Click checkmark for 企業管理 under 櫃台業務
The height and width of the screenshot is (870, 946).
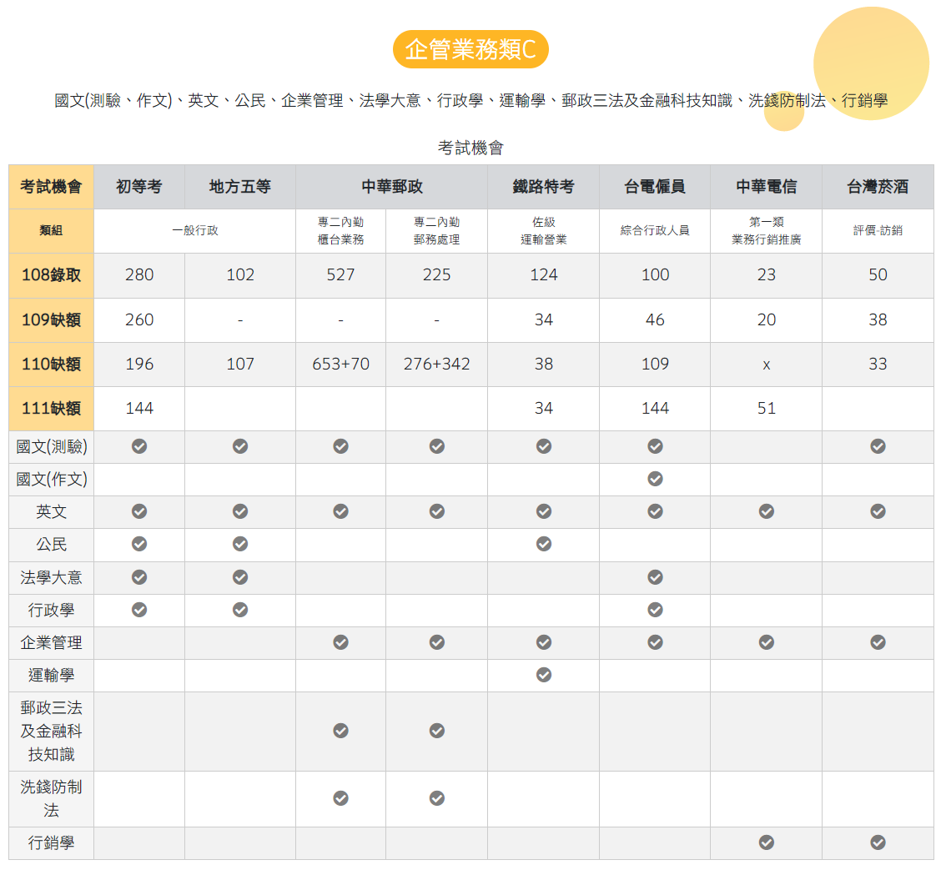(341, 642)
